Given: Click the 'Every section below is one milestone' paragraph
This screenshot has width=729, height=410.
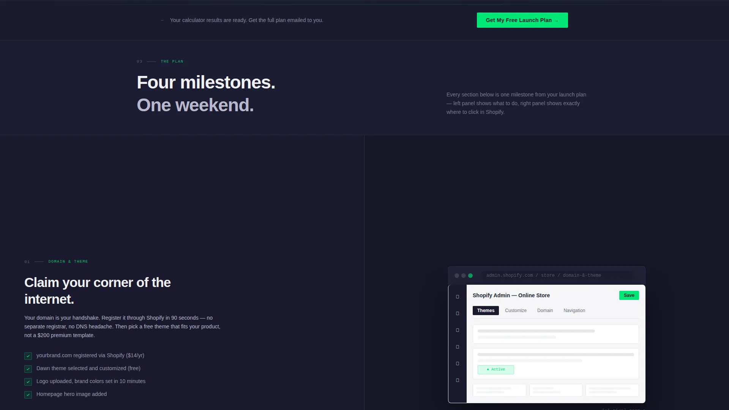Looking at the screenshot, I should pos(516,103).
